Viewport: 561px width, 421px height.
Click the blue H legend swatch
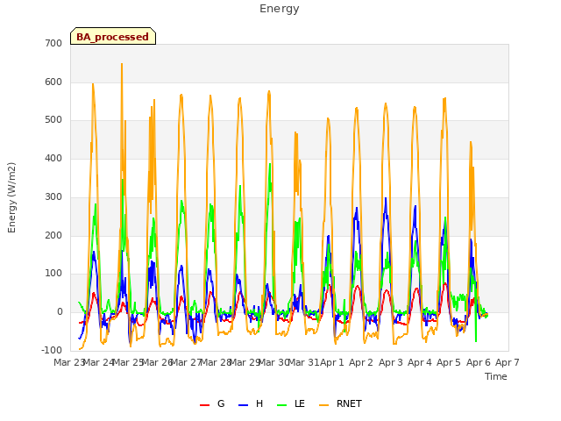244,405
